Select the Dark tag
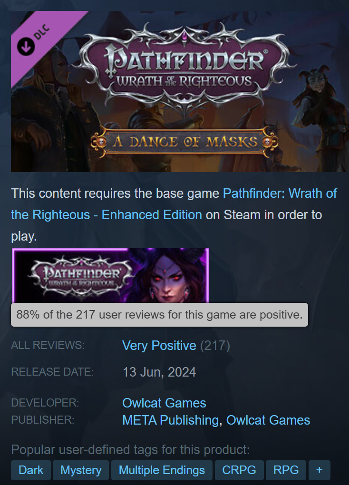The width and height of the screenshot is (349, 485). 30,470
